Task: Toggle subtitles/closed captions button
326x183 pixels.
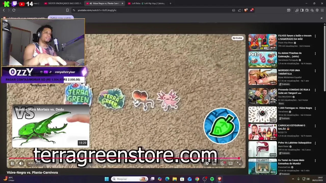Action: (214, 163)
